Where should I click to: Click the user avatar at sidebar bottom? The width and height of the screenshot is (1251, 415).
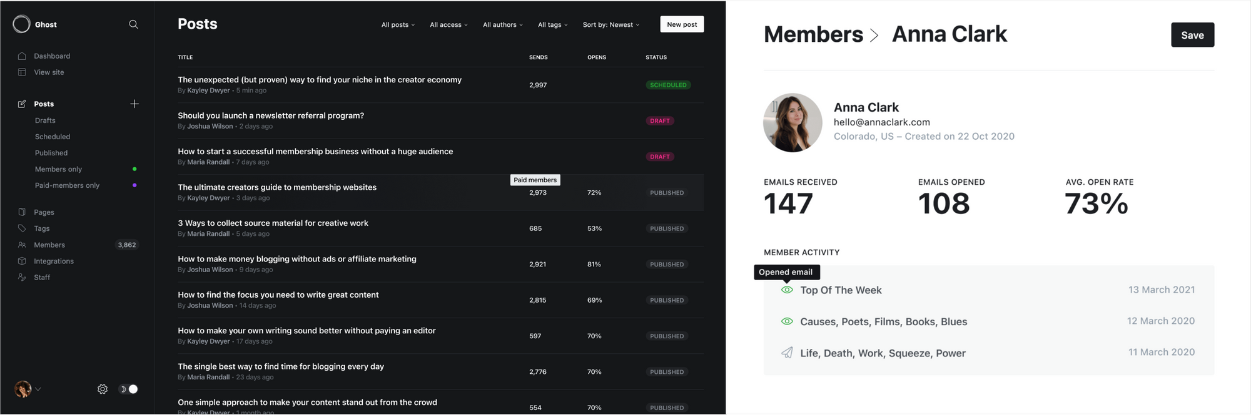23,389
